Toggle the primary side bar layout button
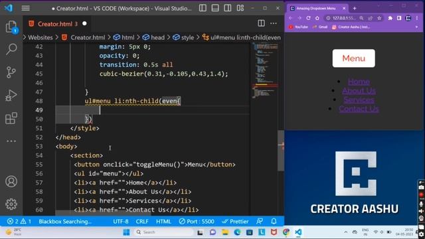This screenshot has height=239, width=425. pyautogui.click(x=203, y=8)
